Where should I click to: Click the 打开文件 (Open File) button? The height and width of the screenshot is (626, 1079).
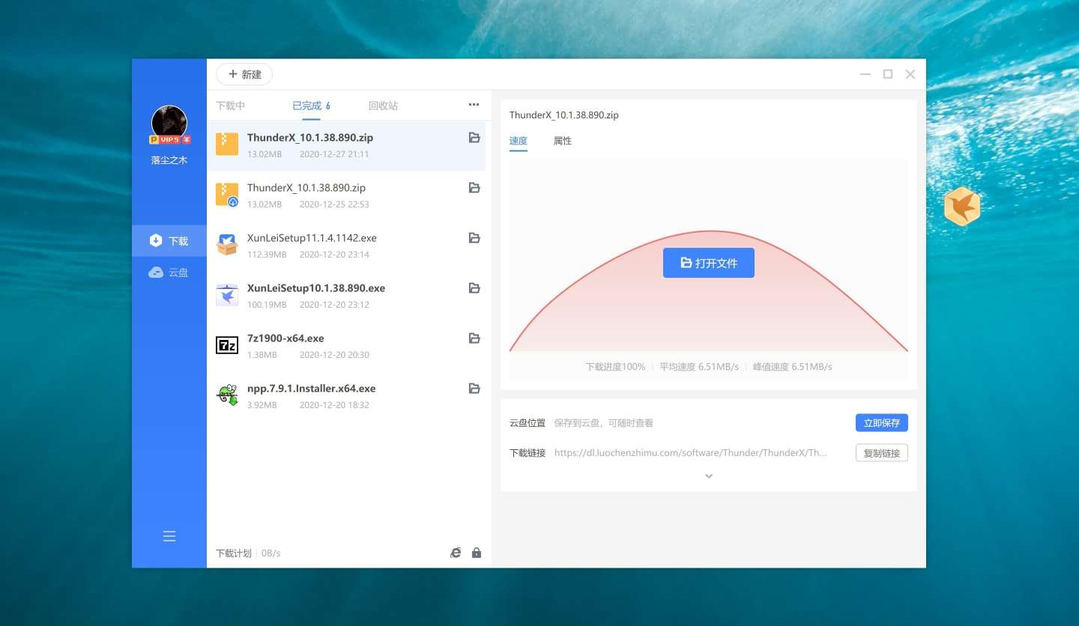(708, 263)
